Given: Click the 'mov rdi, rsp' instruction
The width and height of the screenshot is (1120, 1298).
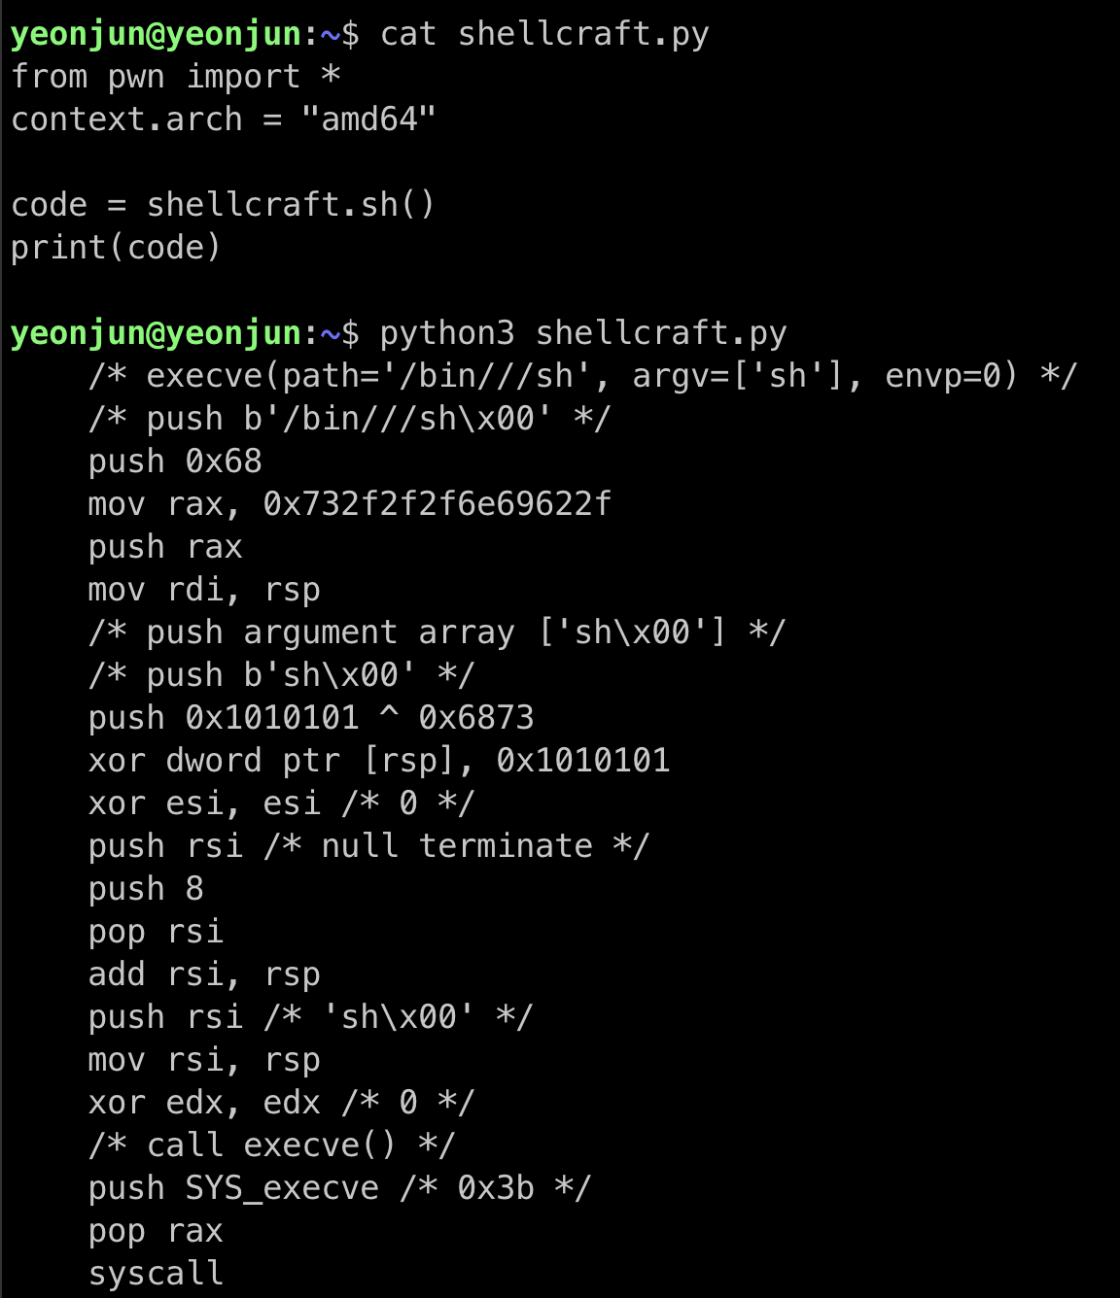Looking at the screenshot, I should point(204,590).
